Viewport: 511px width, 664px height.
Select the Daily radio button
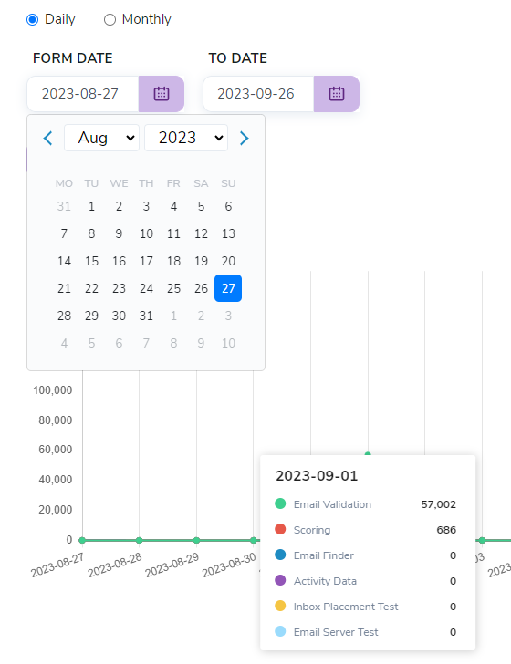point(33,19)
